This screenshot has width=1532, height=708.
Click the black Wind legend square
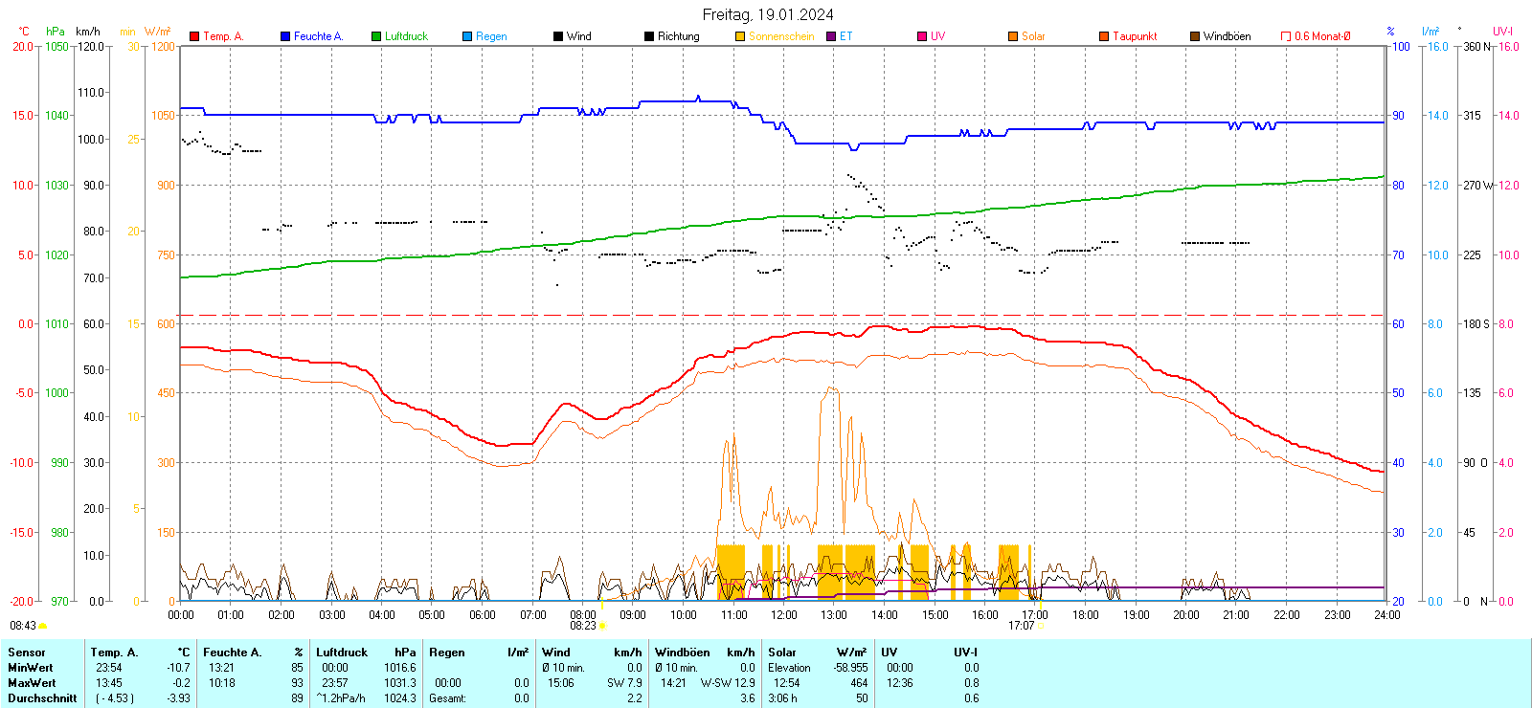[x=558, y=36]
